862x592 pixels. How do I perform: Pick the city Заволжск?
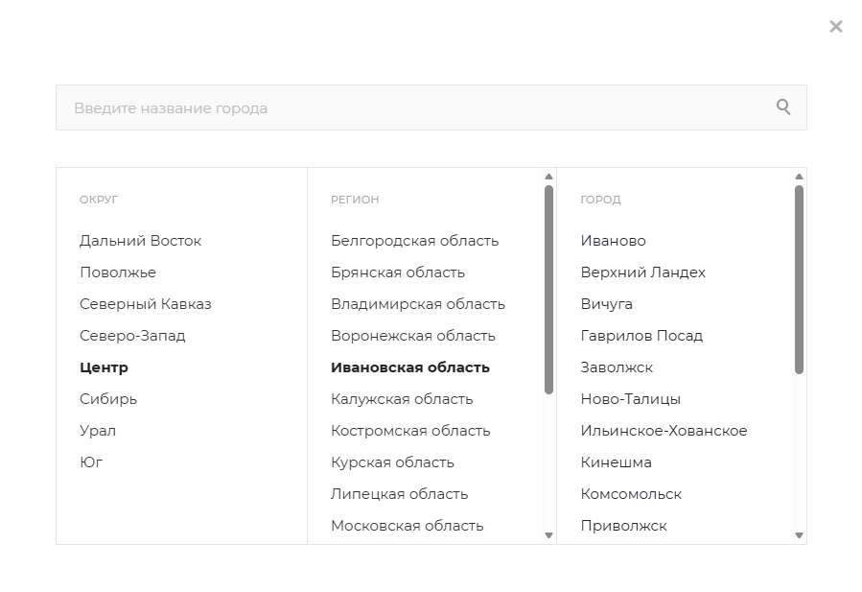click(617, 367)
